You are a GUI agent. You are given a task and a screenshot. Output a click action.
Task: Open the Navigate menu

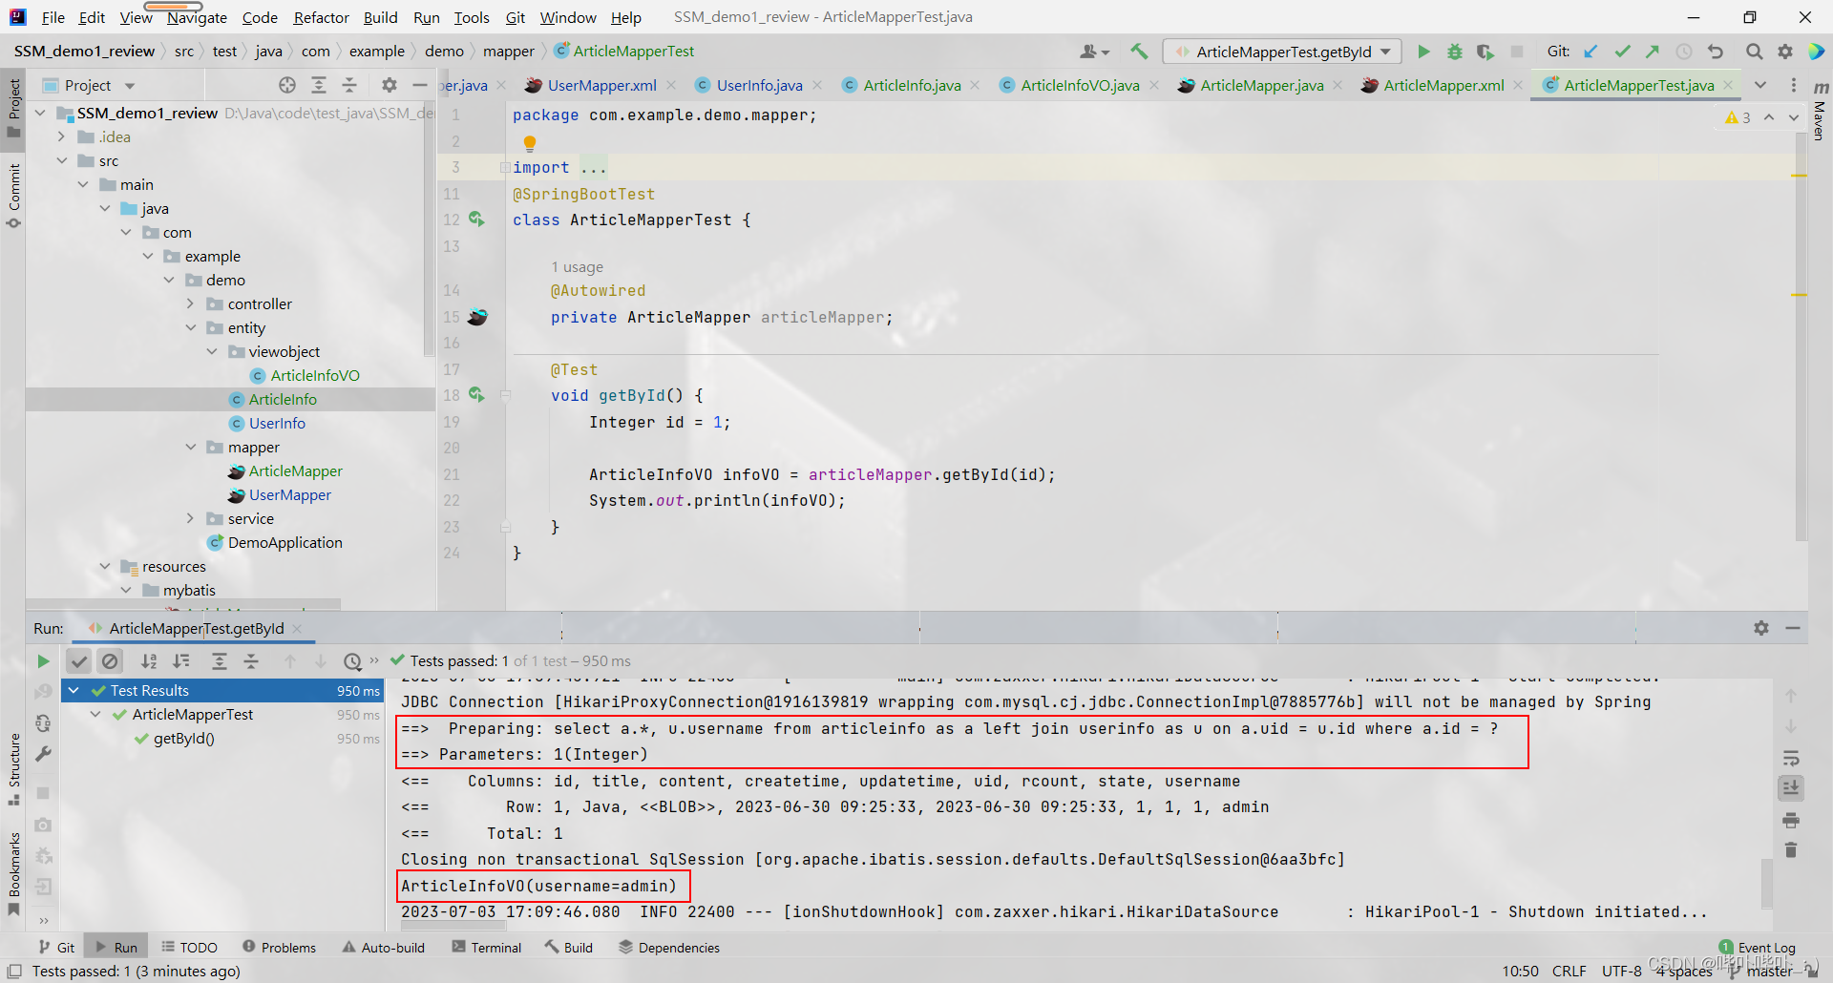click(197, 17)
